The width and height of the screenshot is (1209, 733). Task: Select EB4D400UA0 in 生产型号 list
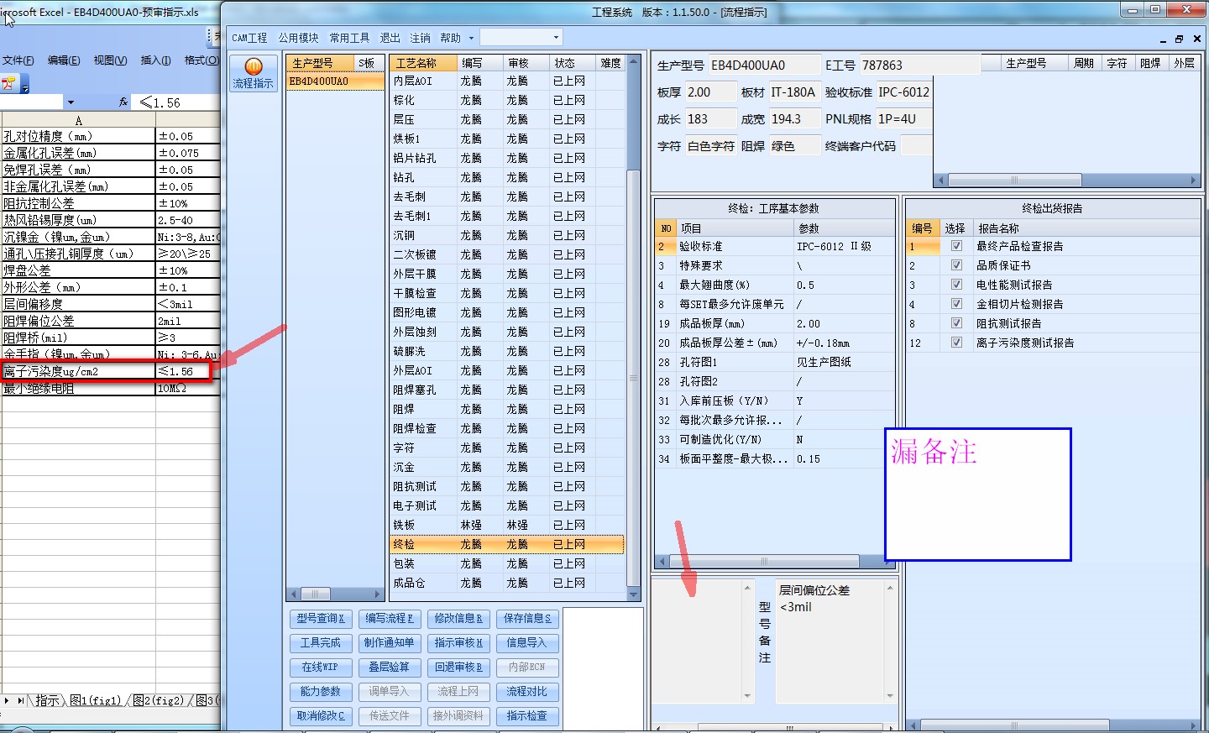pyautogui.click(x=334, y=81)
